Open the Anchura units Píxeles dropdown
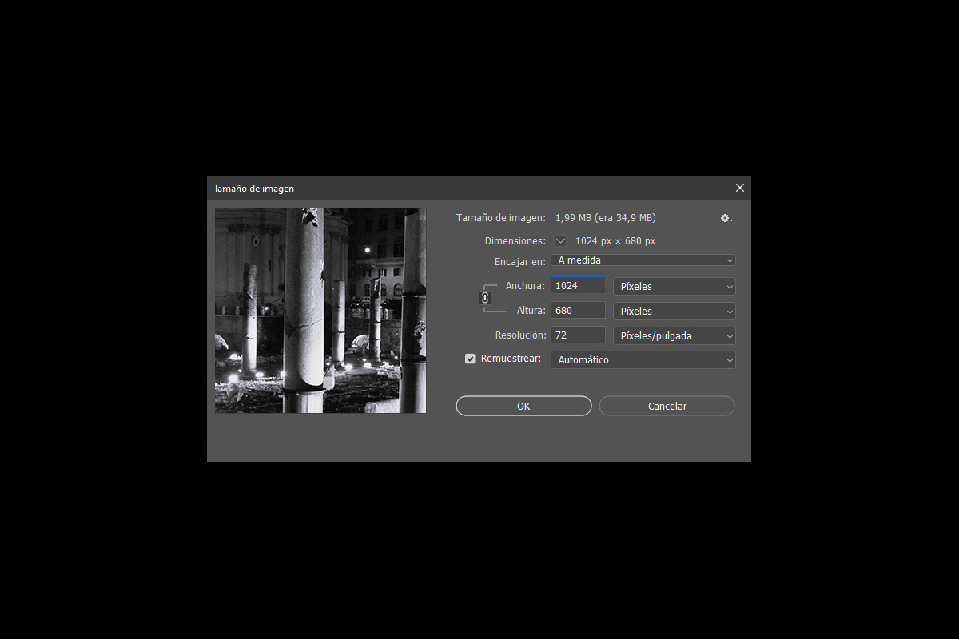Image resolution: width=959 pixels, height=639 pixels. tap(674, 286)
